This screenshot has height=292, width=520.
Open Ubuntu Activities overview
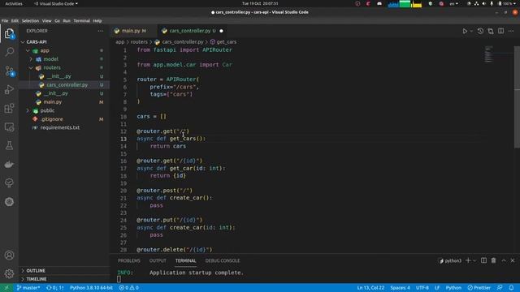(14, 3)
